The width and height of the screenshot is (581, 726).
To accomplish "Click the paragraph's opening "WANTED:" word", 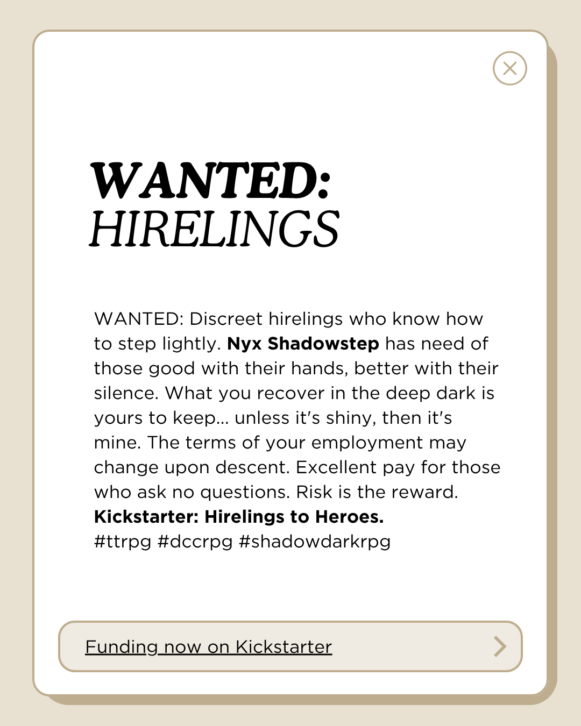I will (139, 319).
